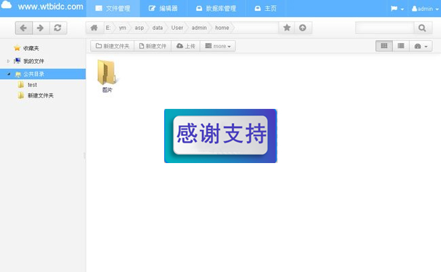Select 收藏夹 favorites in the sidebar
The width and height of the screenshot is (441, 272).
[x=31, y=48]
